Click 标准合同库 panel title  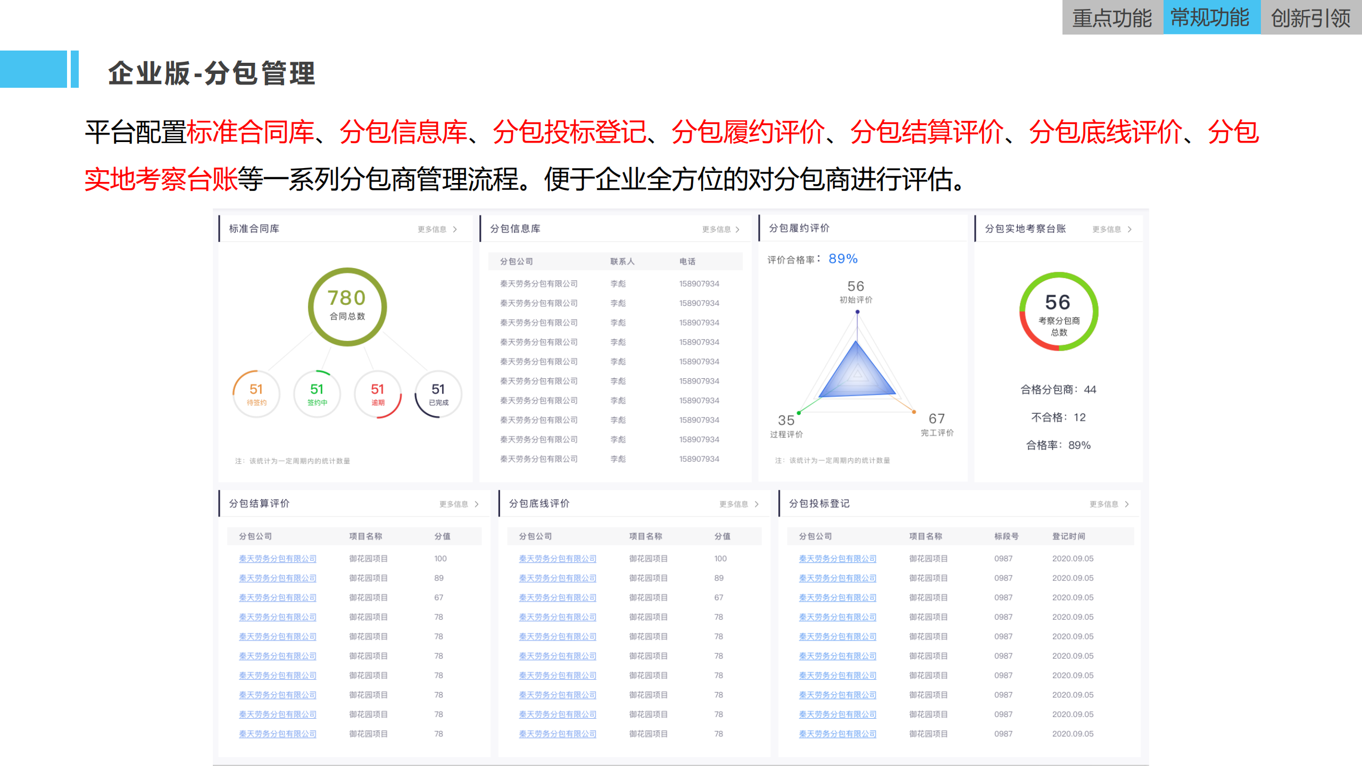[254, 229]
